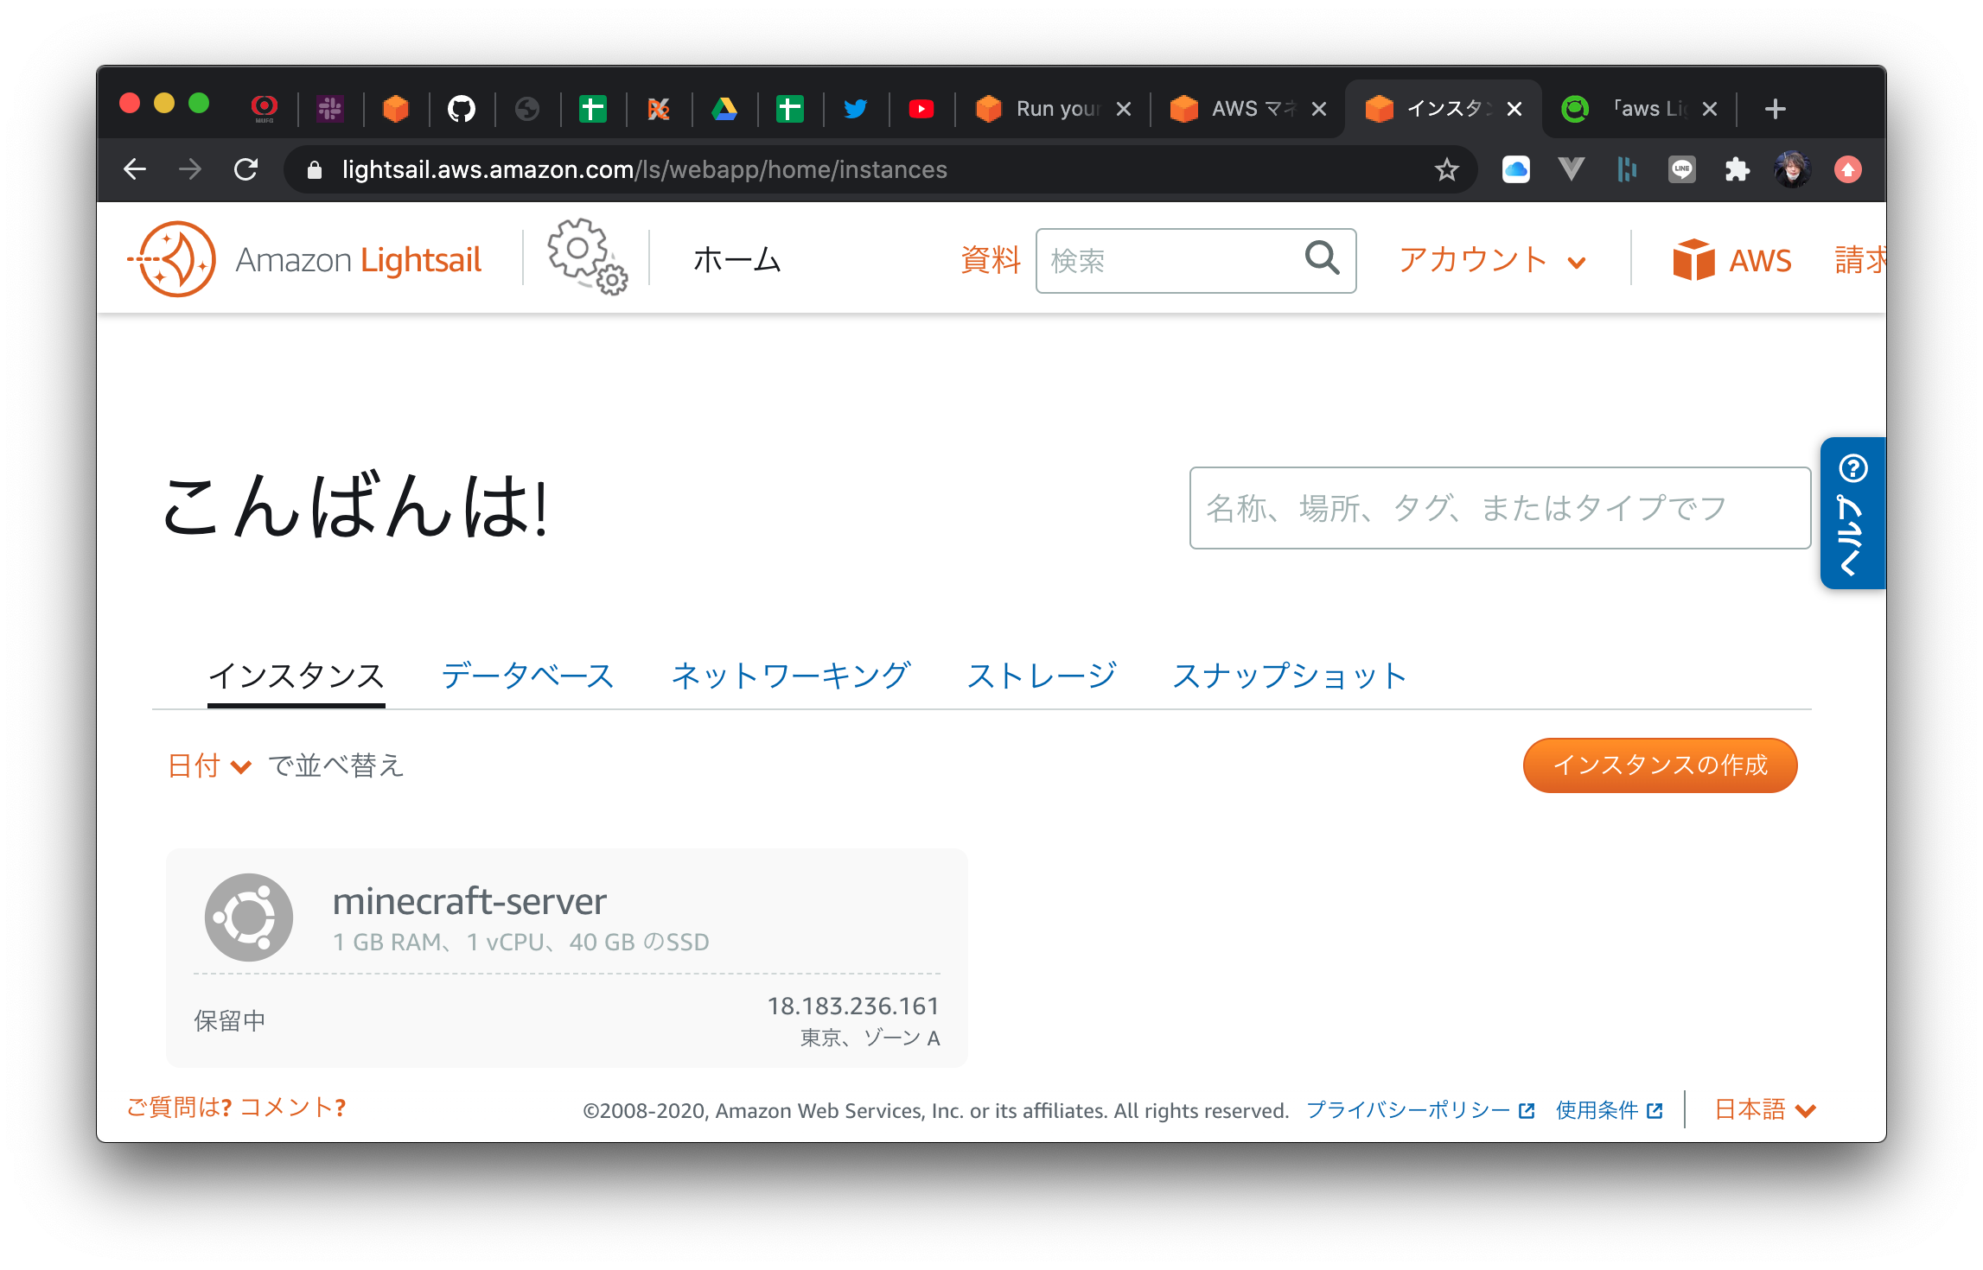This screenshot has width=1983, height=1270.
Task: Open the 使用条件 terms link
Action: click(1609, 1110)
